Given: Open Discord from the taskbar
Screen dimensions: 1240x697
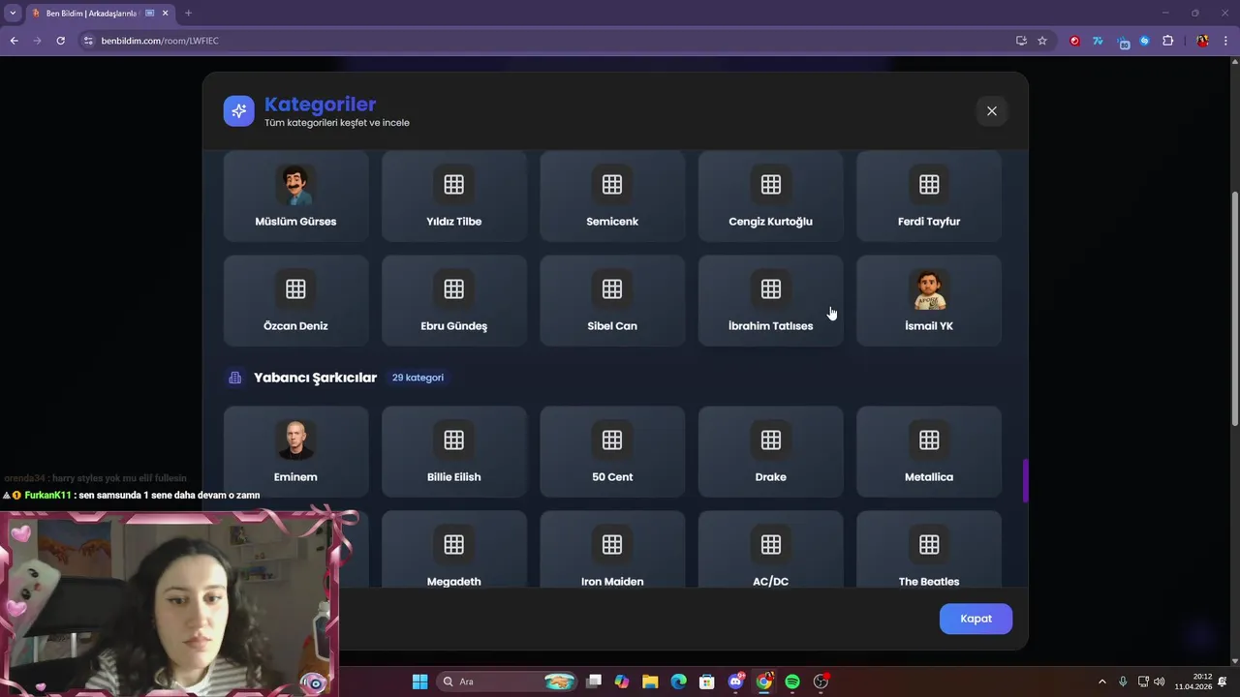Looking at the screenshot, I should 735,682.
